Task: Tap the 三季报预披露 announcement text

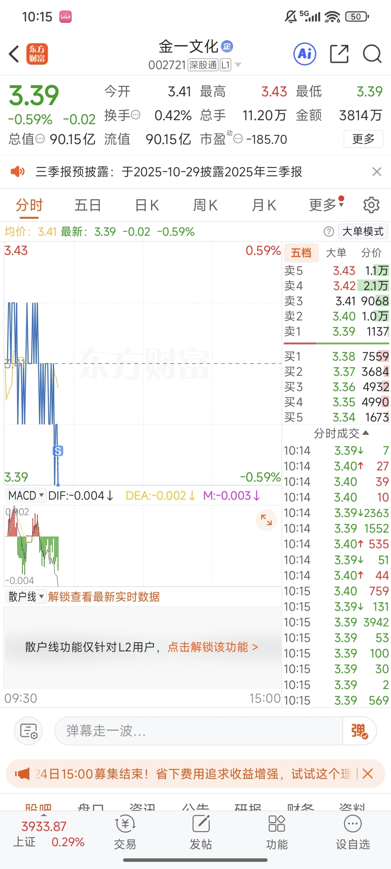Action: [169, 172]
